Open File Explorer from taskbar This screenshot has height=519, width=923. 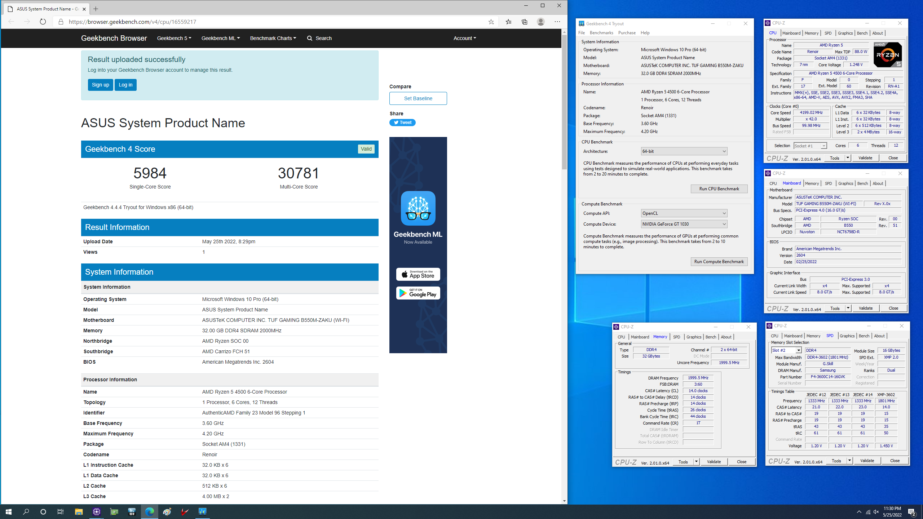(79, 511)
